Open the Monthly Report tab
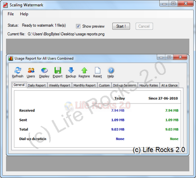 (x=85, y=85)
